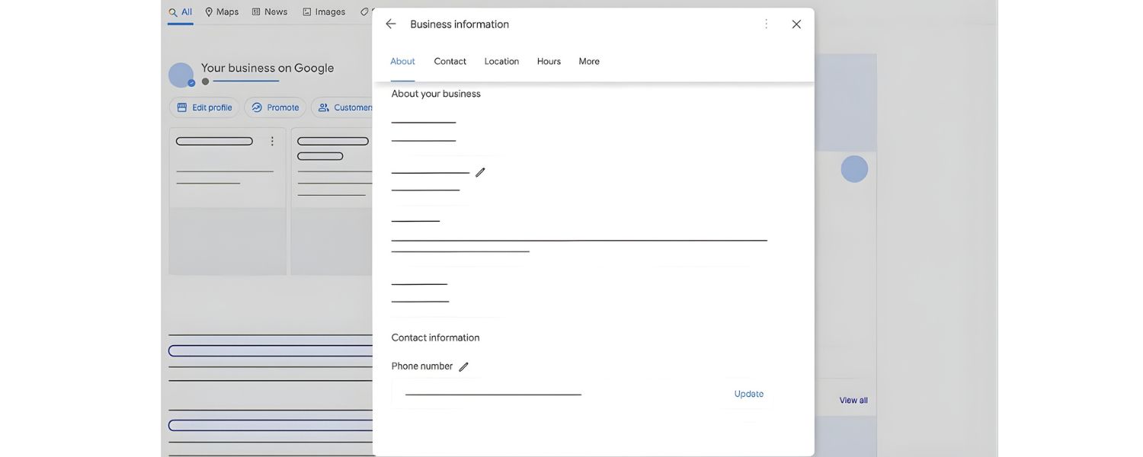
Task: Click the megaphone icon on the Promote button
Action: pos(257,107)
